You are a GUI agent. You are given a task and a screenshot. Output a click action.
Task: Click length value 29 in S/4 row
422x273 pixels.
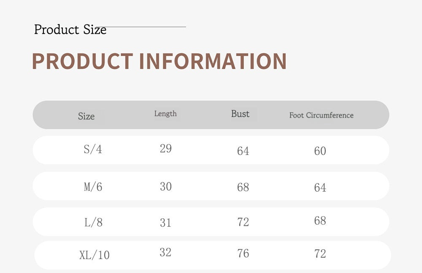165,149
